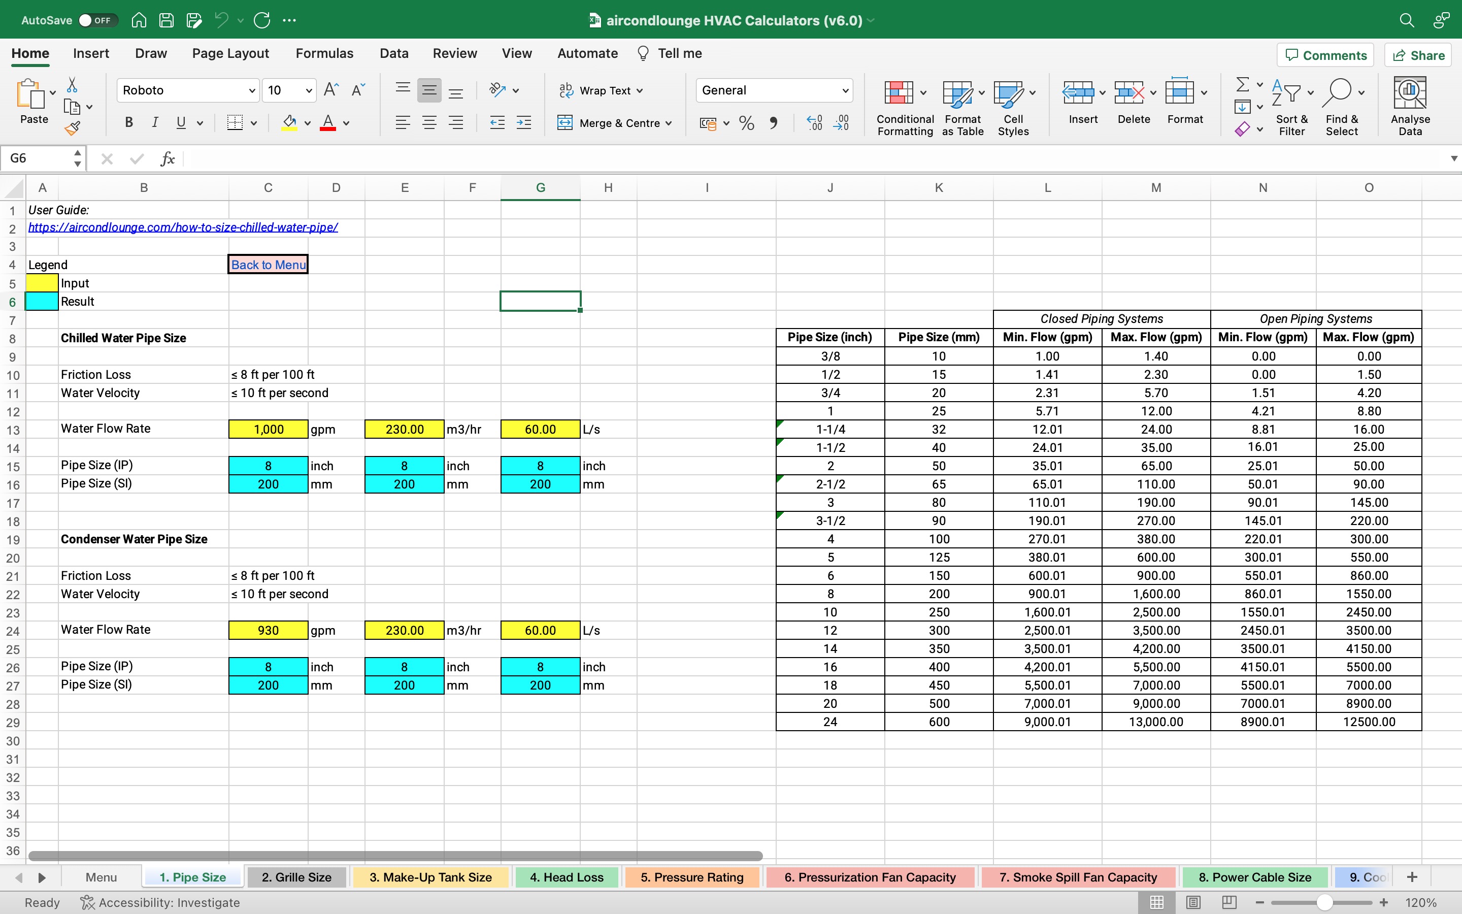This screenshot has height=914, width=1462.
Task: Apply borders using the Borders icon
Action: pyautogui.click(x=235, y=123)
